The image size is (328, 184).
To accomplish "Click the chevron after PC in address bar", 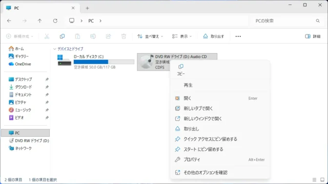I will 101,20.
